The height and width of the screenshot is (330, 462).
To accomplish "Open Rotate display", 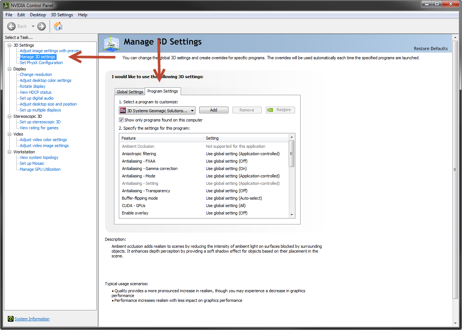I will [x=33, y=86].
